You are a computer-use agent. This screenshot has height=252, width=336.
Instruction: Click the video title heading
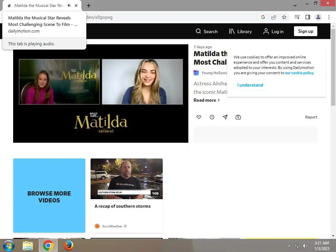(x=210, y=58)
